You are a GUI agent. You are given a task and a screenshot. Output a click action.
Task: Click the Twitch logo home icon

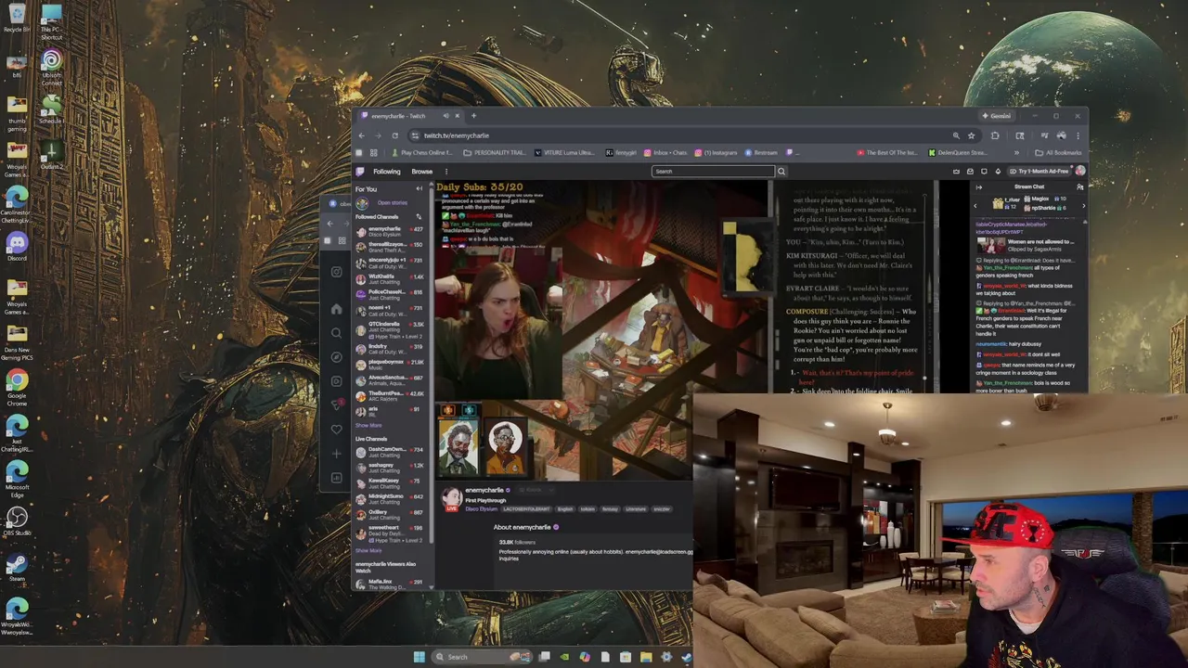pos(360,172)
